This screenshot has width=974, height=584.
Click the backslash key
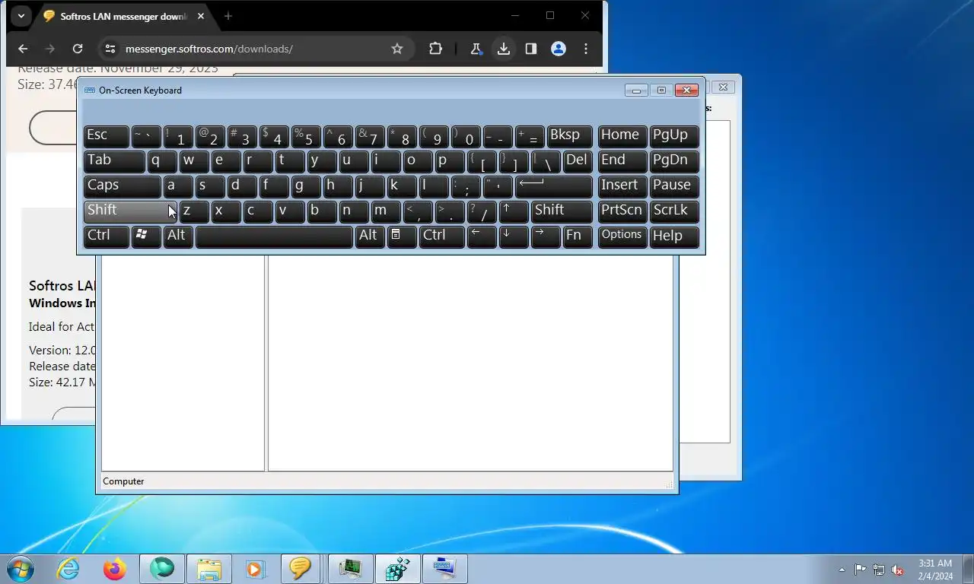[x=546, y=161]
